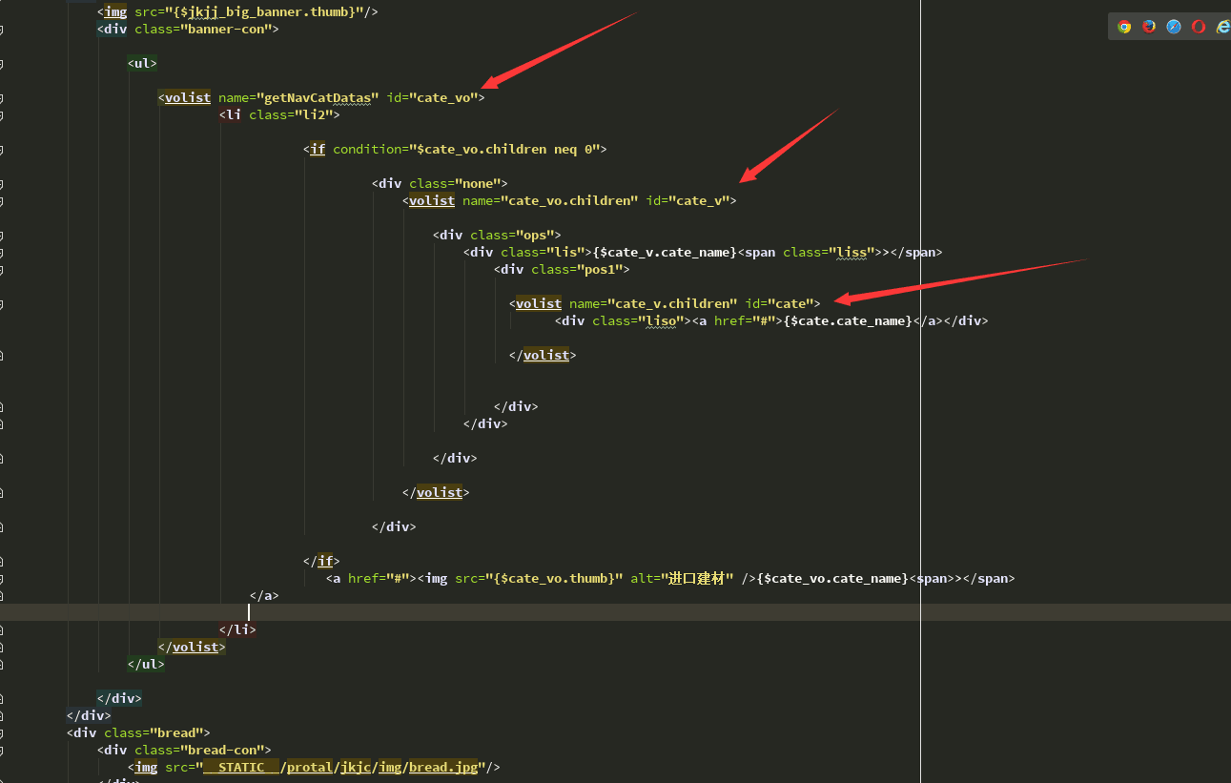Collapse the banner-con div fold marker
This screenshot has width=1231, height=783.
pos(1,30)
